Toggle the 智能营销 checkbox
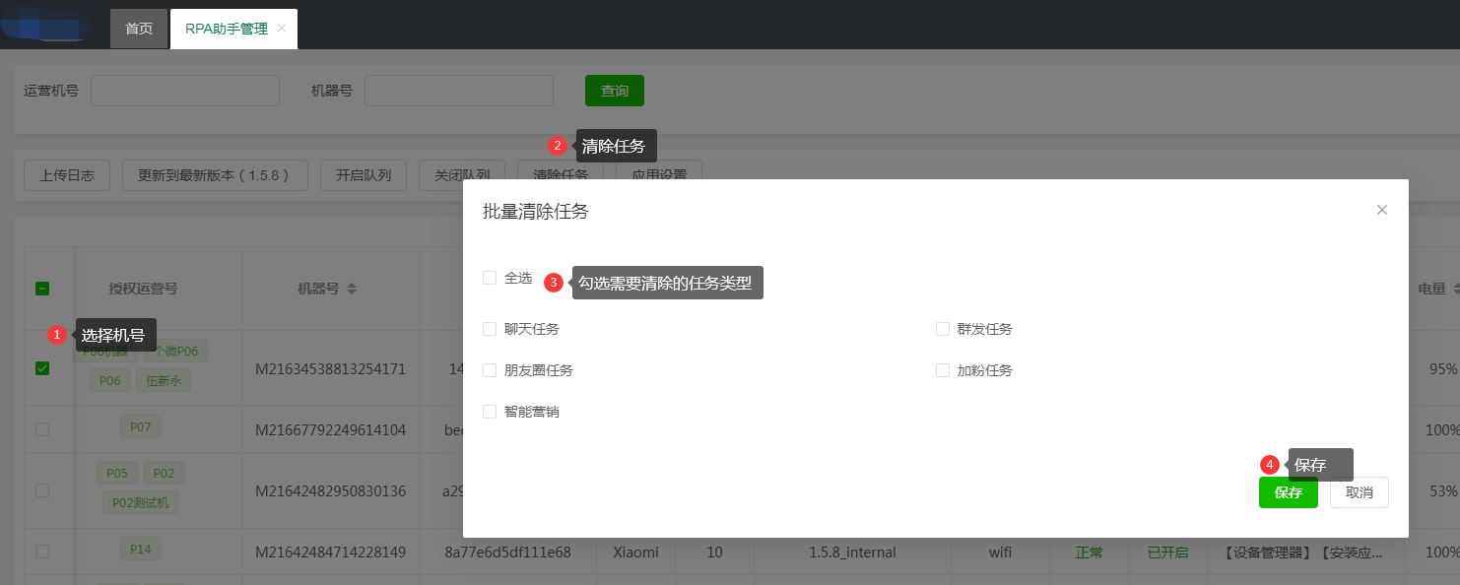Screen dimensions: 1460x585 (490, 412)
